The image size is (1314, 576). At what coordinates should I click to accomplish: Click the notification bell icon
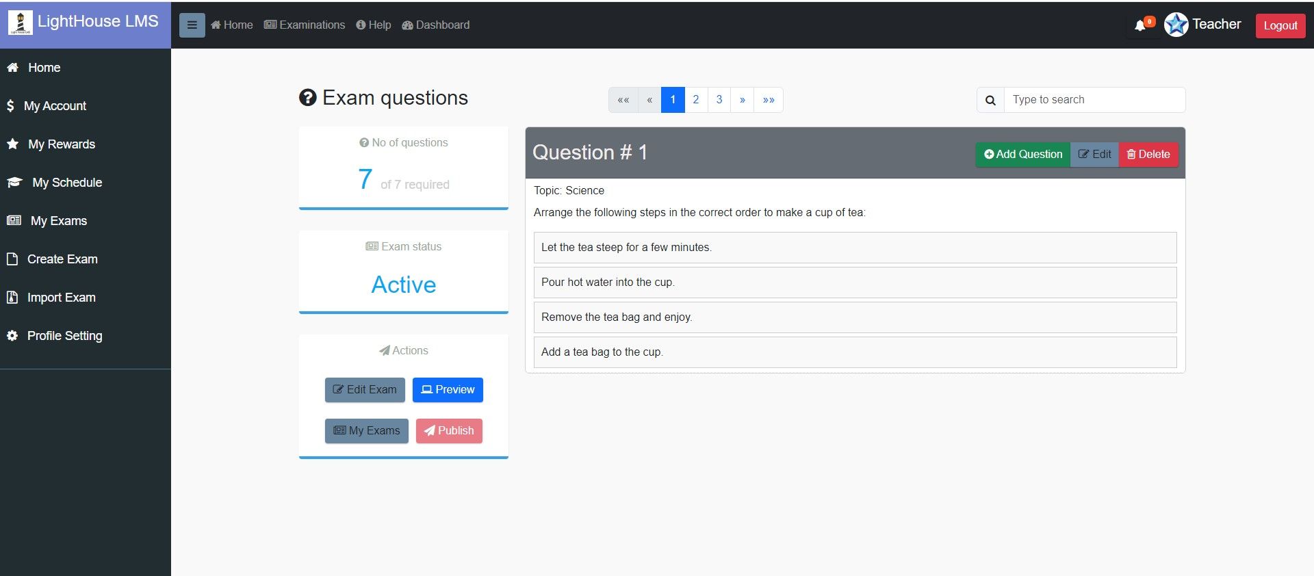pyautogui.click(x=1140, y=25)
